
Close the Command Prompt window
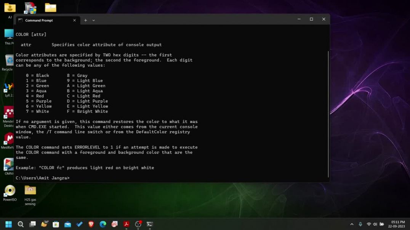[x=324, y=19]
